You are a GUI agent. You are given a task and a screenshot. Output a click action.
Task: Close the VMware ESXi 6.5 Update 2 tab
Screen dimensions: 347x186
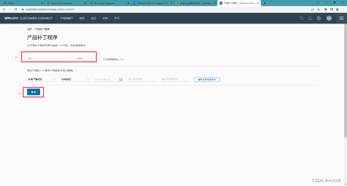(x=172, y=3)
